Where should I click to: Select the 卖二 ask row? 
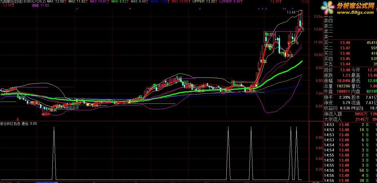[350, 31]
